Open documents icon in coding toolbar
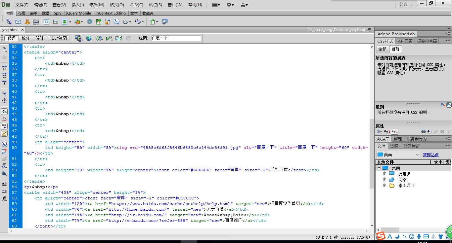 (x=4, y=50)
